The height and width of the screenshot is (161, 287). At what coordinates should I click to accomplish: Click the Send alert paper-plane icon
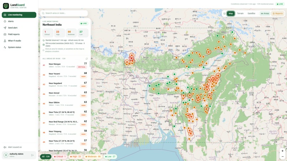pyautogui.click(x=5, y=28)
